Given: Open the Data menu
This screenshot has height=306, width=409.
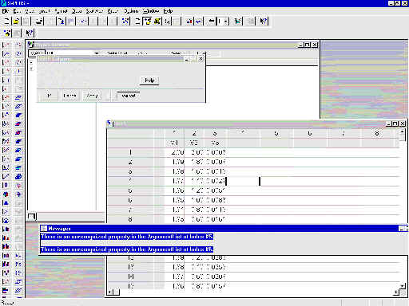Looking at the screenshot, I should coord(77,11).
